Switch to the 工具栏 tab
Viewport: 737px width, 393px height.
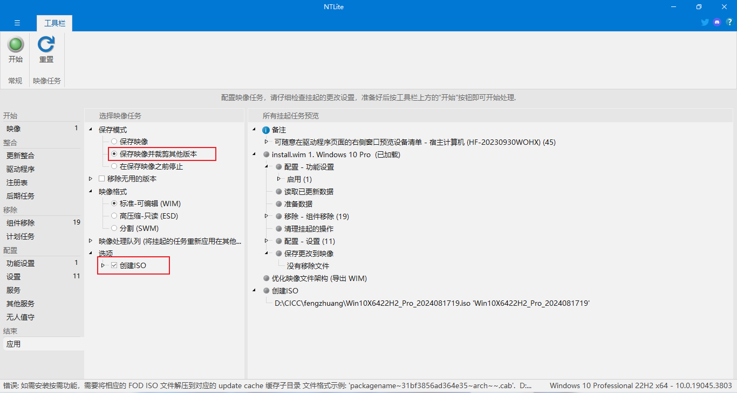54,23
